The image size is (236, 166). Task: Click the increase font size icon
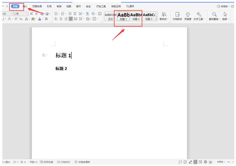pyautogui.click(x=32, y=14)
